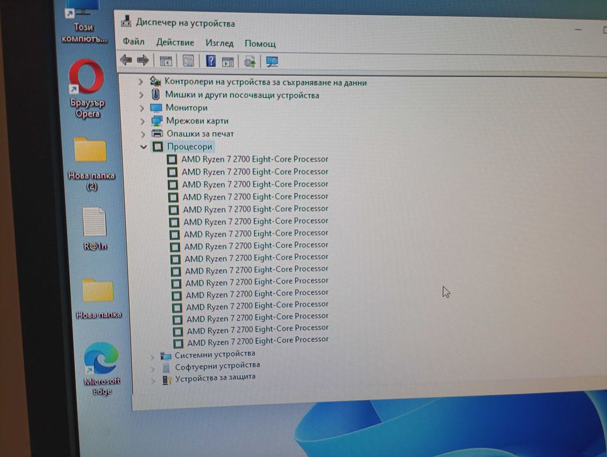Screen dimensions: 607x457
Task: Select the Процесори category label
Action: click(189, 147)
